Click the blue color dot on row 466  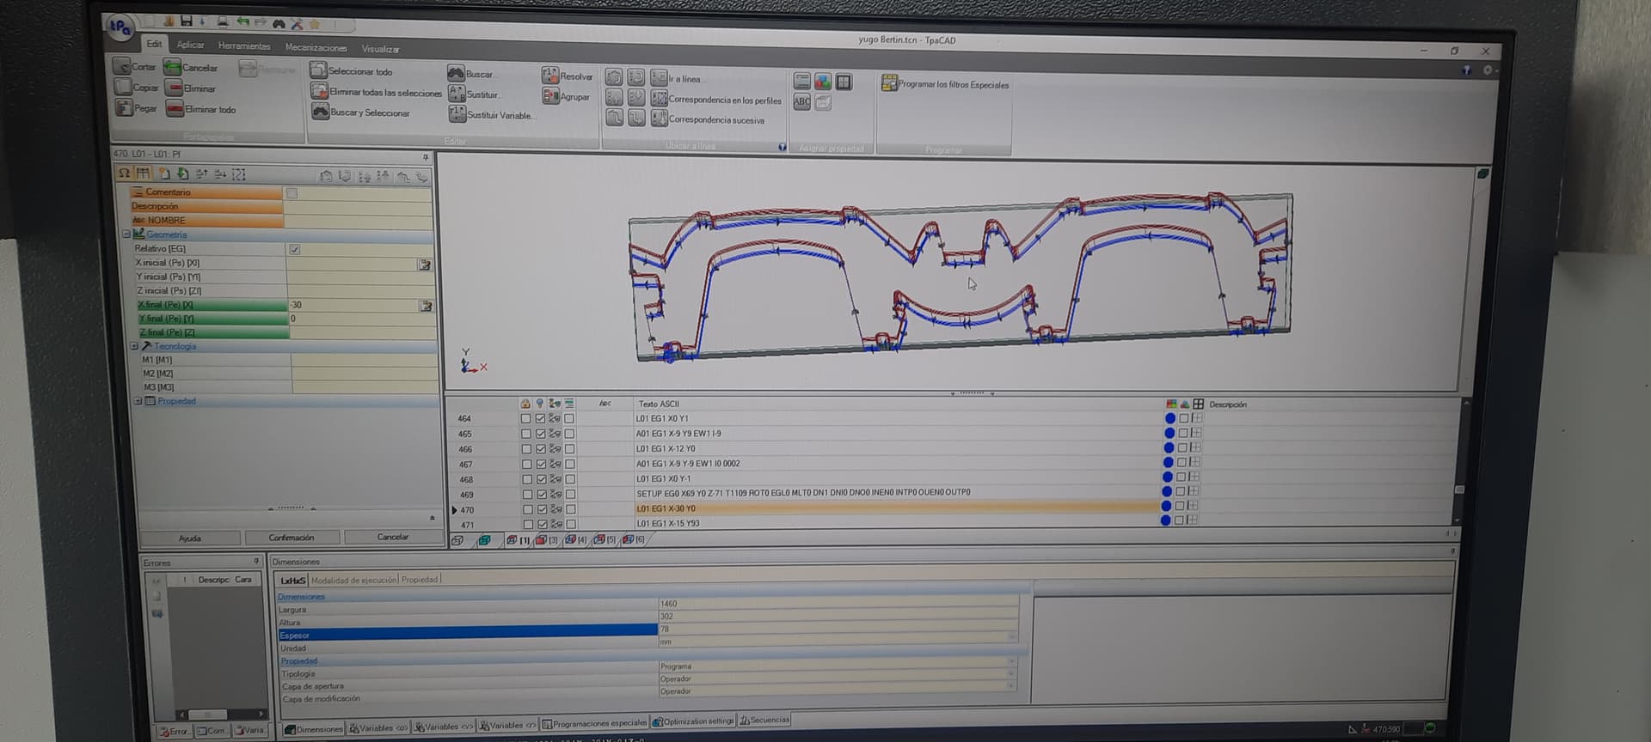point(1169,448)
